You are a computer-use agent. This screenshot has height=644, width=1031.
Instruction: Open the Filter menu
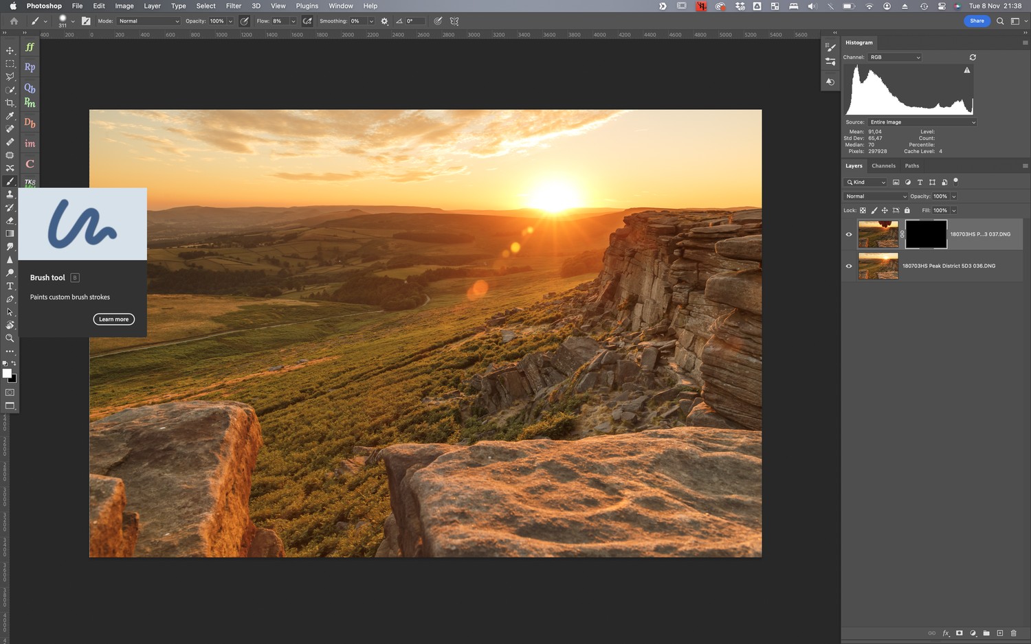pyautogui.click(x=234, y=6)
